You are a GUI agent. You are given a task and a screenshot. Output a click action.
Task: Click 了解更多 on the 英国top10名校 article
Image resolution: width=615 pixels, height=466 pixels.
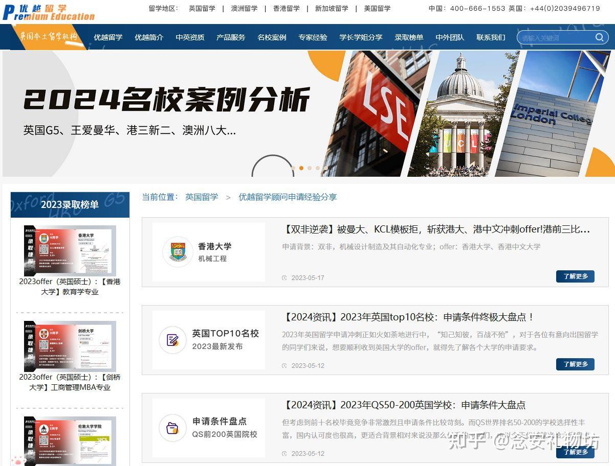pyautogui.click(x=575, y=364)
